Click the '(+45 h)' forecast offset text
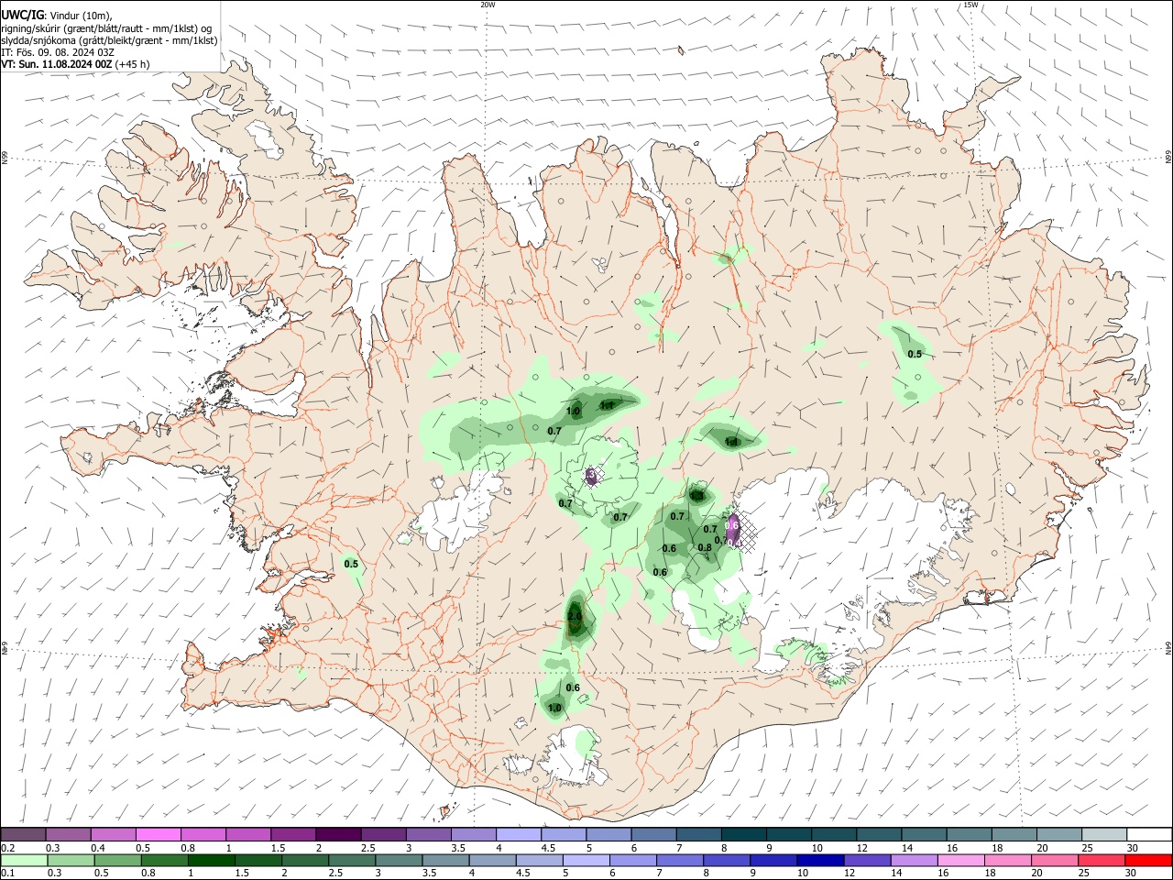 (x=133, y=64)
